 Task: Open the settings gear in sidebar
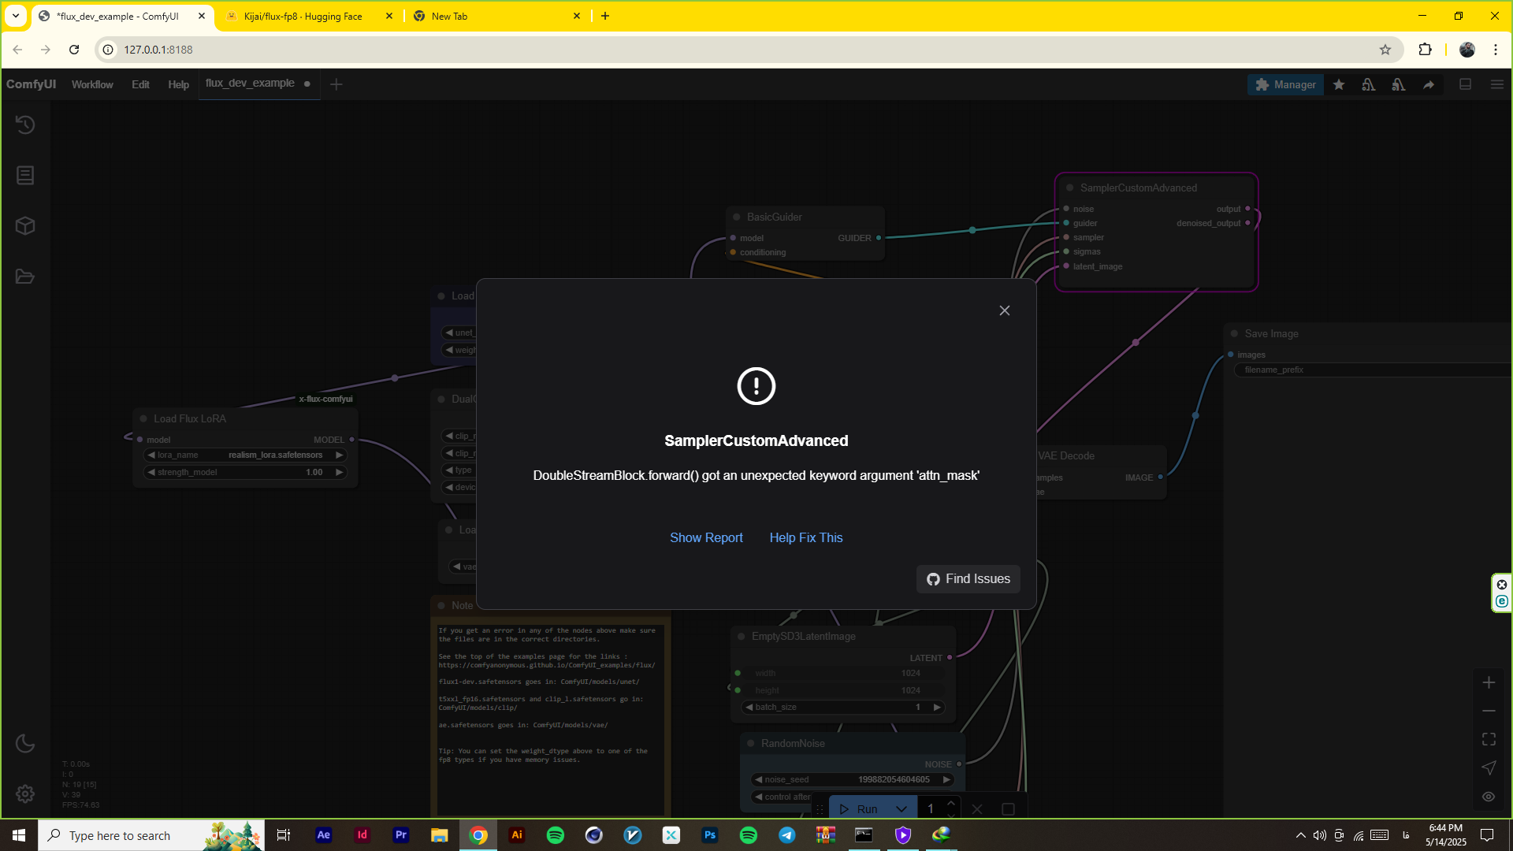click(25, 793)
